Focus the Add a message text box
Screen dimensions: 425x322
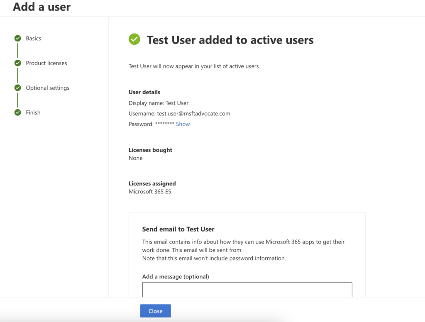tap(247, 290)
